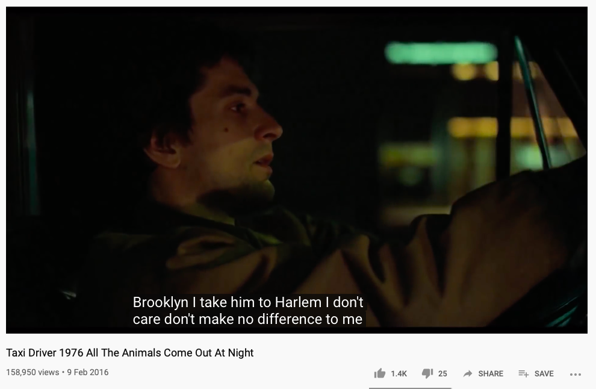Screen dimensions: 596x389
Task: Click the upload date 9 Feb 2016
Action: coord(88,372)
